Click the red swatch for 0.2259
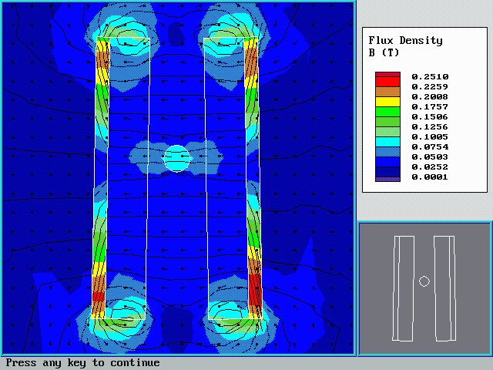 click(387, 82)
